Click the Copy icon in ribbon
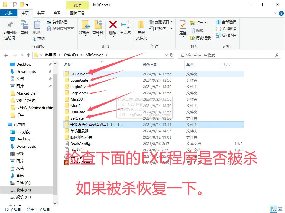Viewport: 285px width, 213px height. 24,25
